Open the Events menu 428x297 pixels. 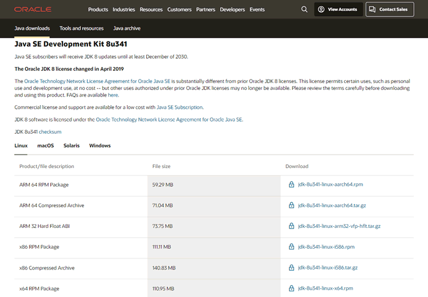click(x=257, y=10)
